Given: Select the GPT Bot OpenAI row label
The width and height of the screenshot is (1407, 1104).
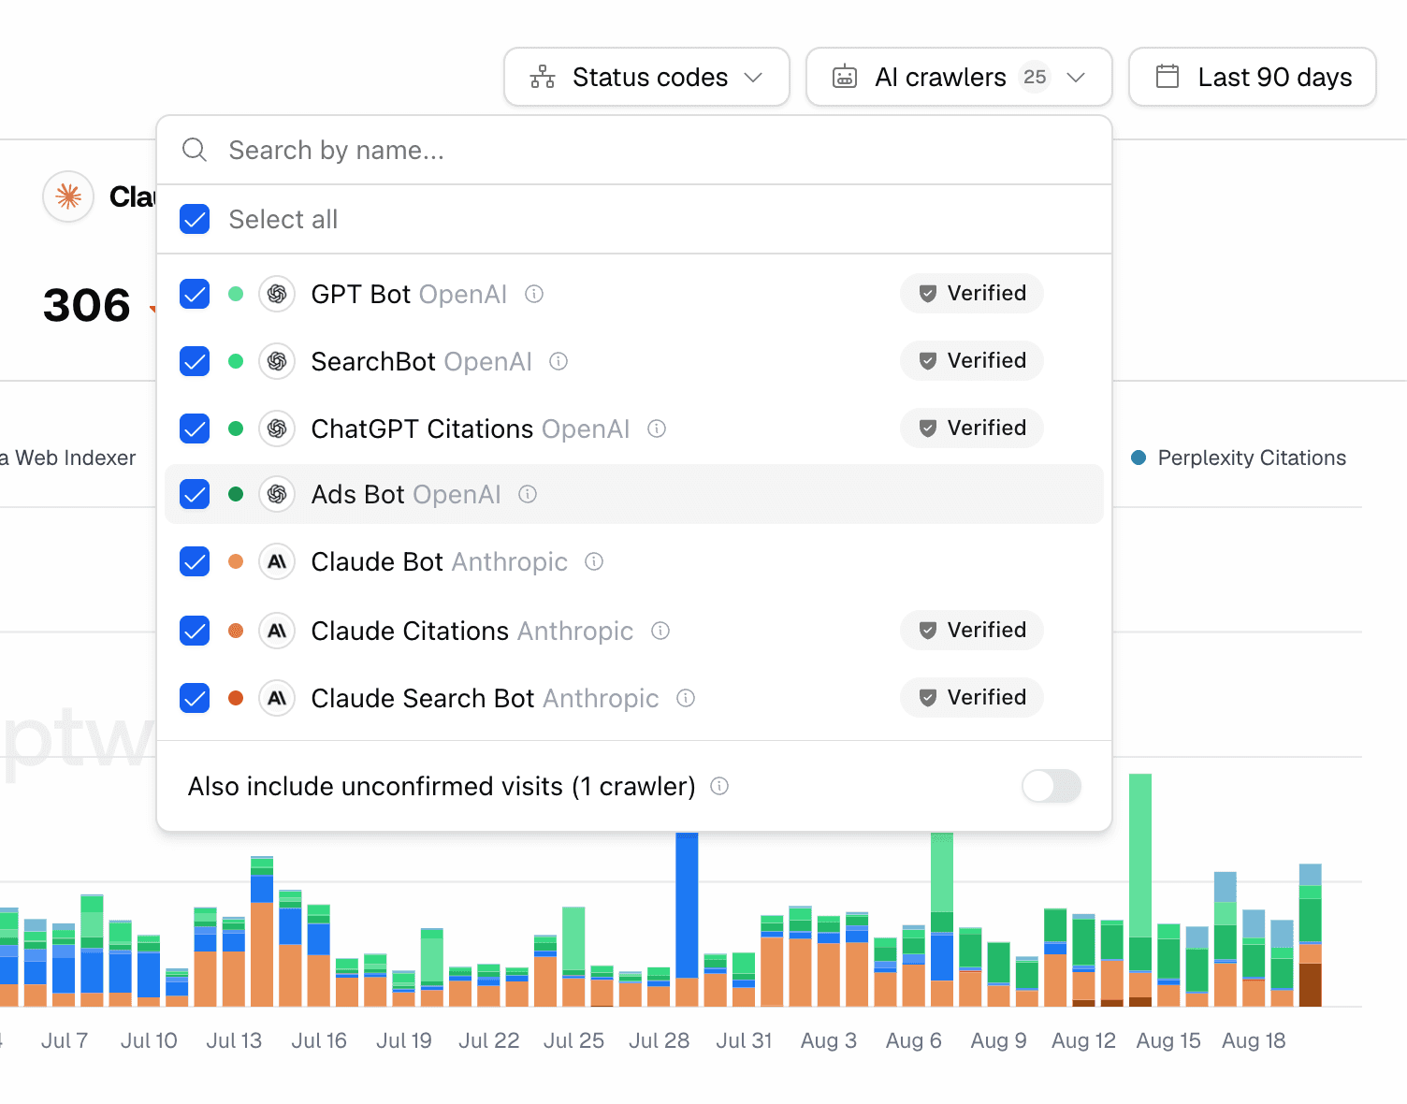Looking at the screenshot, I should click(409, 294).
